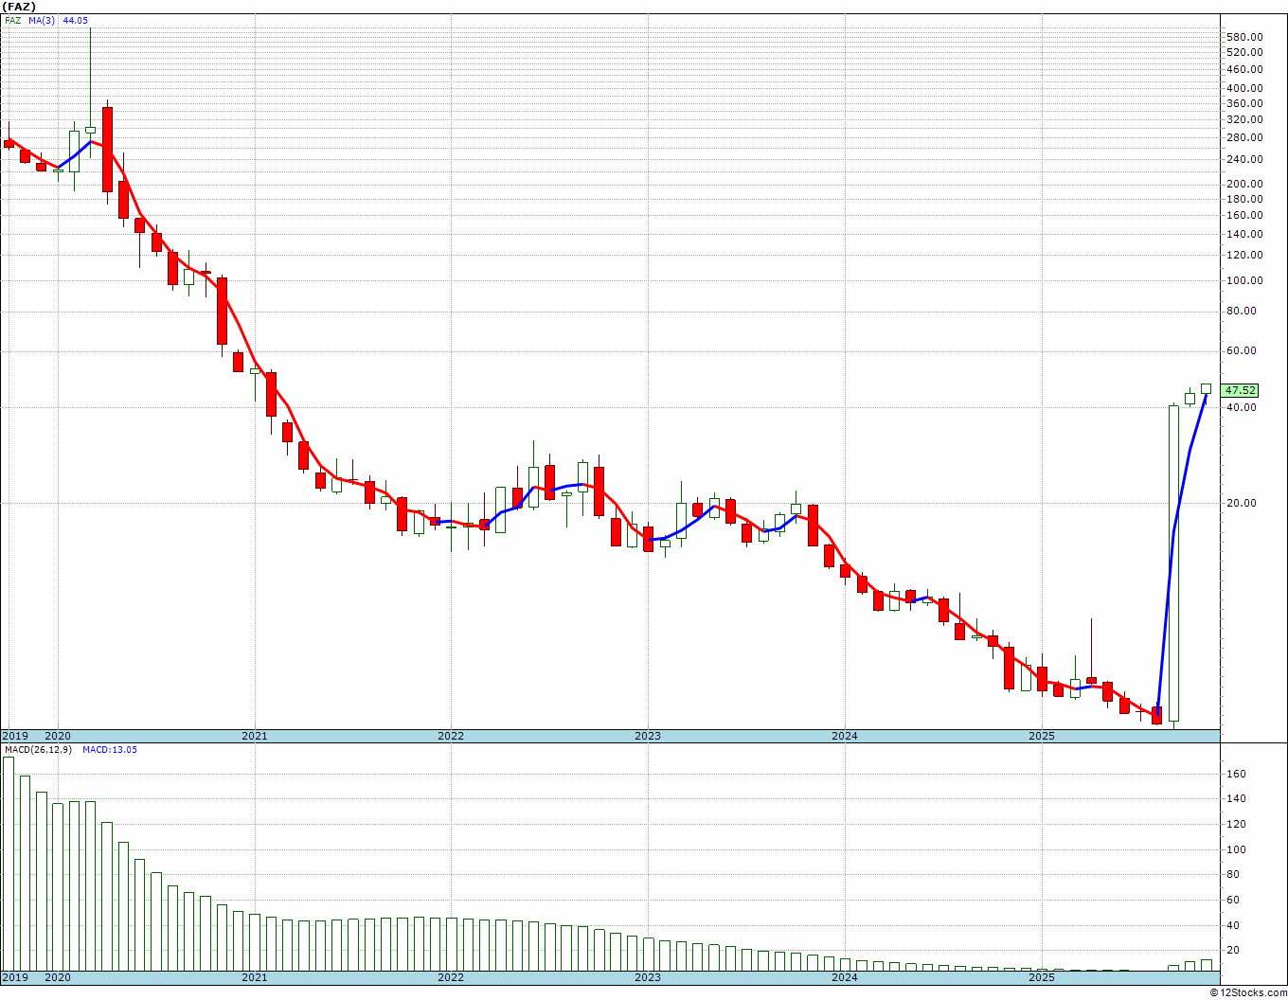Click 2019 on the price chart time axis
This screenshot has height=1000, width=1288.
pos(14,736)
